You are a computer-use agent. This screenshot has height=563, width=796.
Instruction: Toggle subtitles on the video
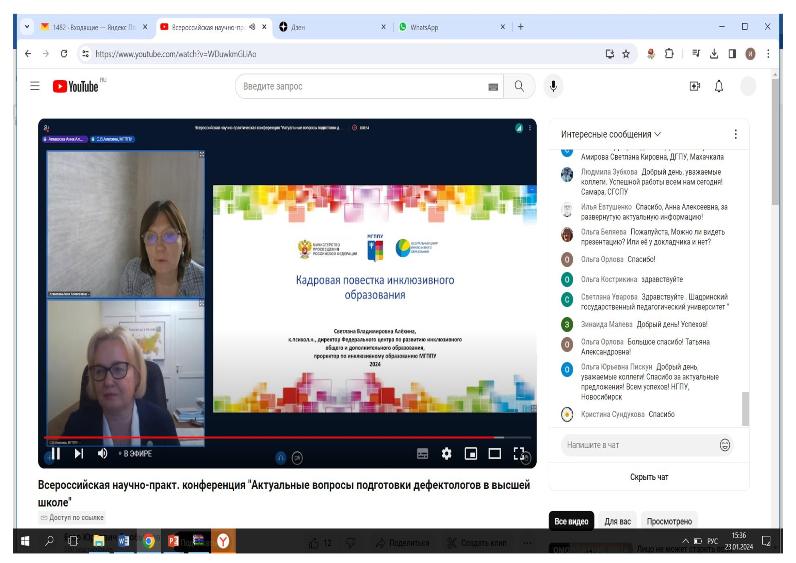click(x=422, y=453)
